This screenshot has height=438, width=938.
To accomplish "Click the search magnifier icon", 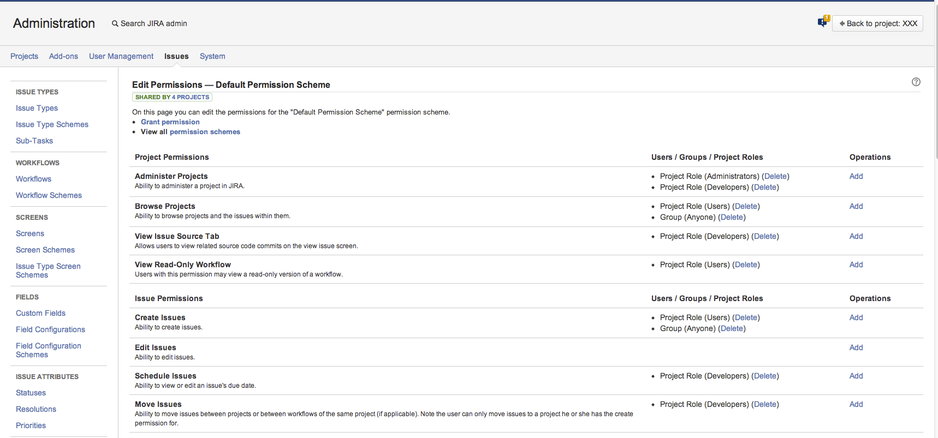I will click(x=115, y=23).
